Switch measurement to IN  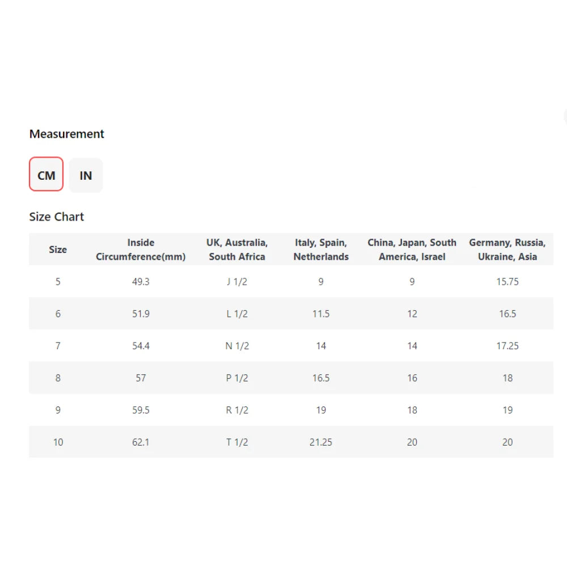click(86, 175)
